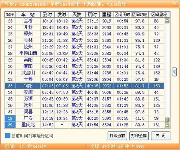Click average speed 57.0 in 十堰 row
Viewport: 180px width, 150px height.
click(140, 79)
